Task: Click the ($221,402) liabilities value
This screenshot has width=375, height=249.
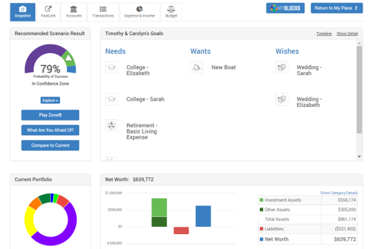Action: (x=345, y=229)
